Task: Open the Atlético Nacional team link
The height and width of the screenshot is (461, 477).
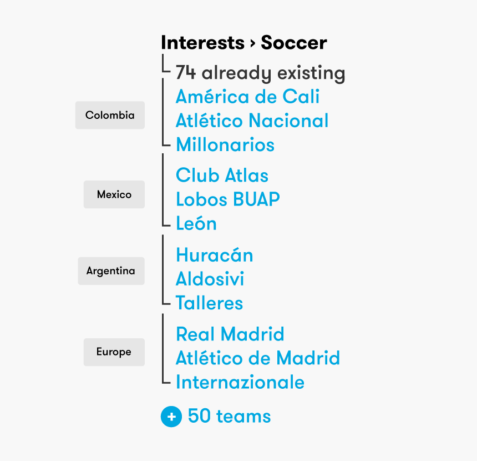Action: coord(252,121)
